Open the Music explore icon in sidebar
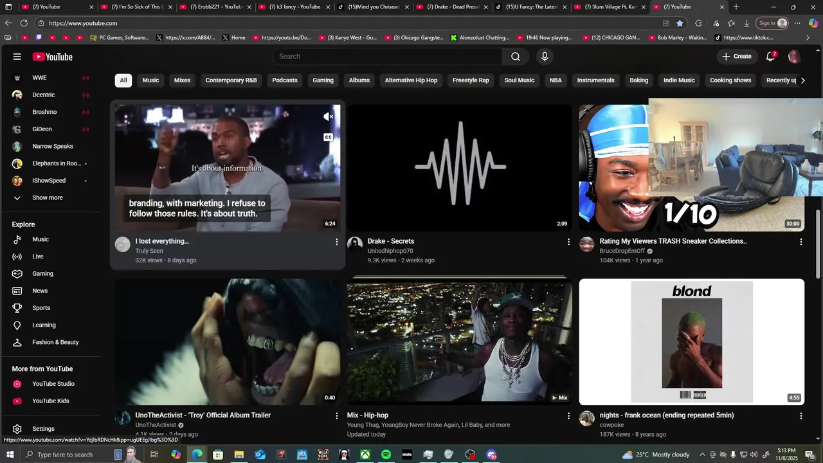Viewport: 823px width, 463px height. point(17,239)
